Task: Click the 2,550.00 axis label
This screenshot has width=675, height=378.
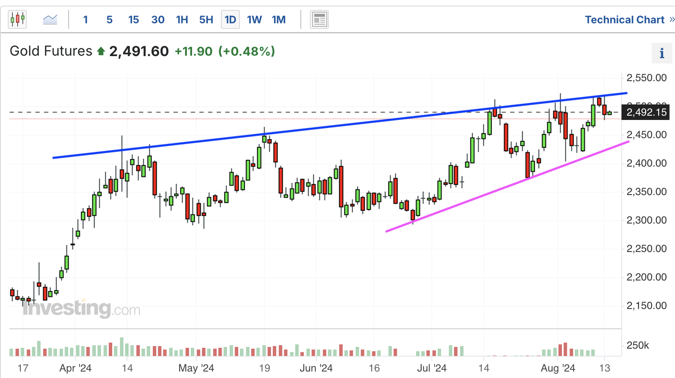Action: pyautogui.click(x=647, y=78)
